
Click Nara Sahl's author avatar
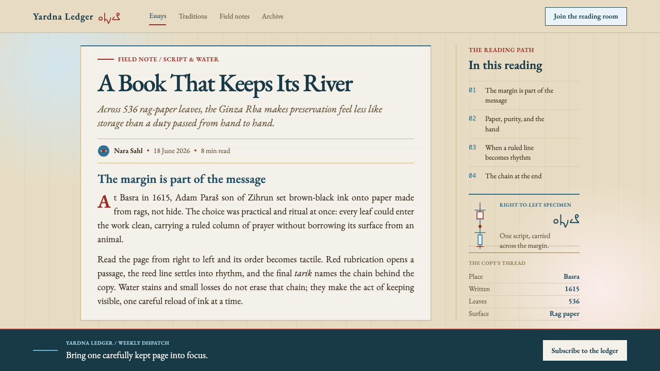(x=104, y=151)
